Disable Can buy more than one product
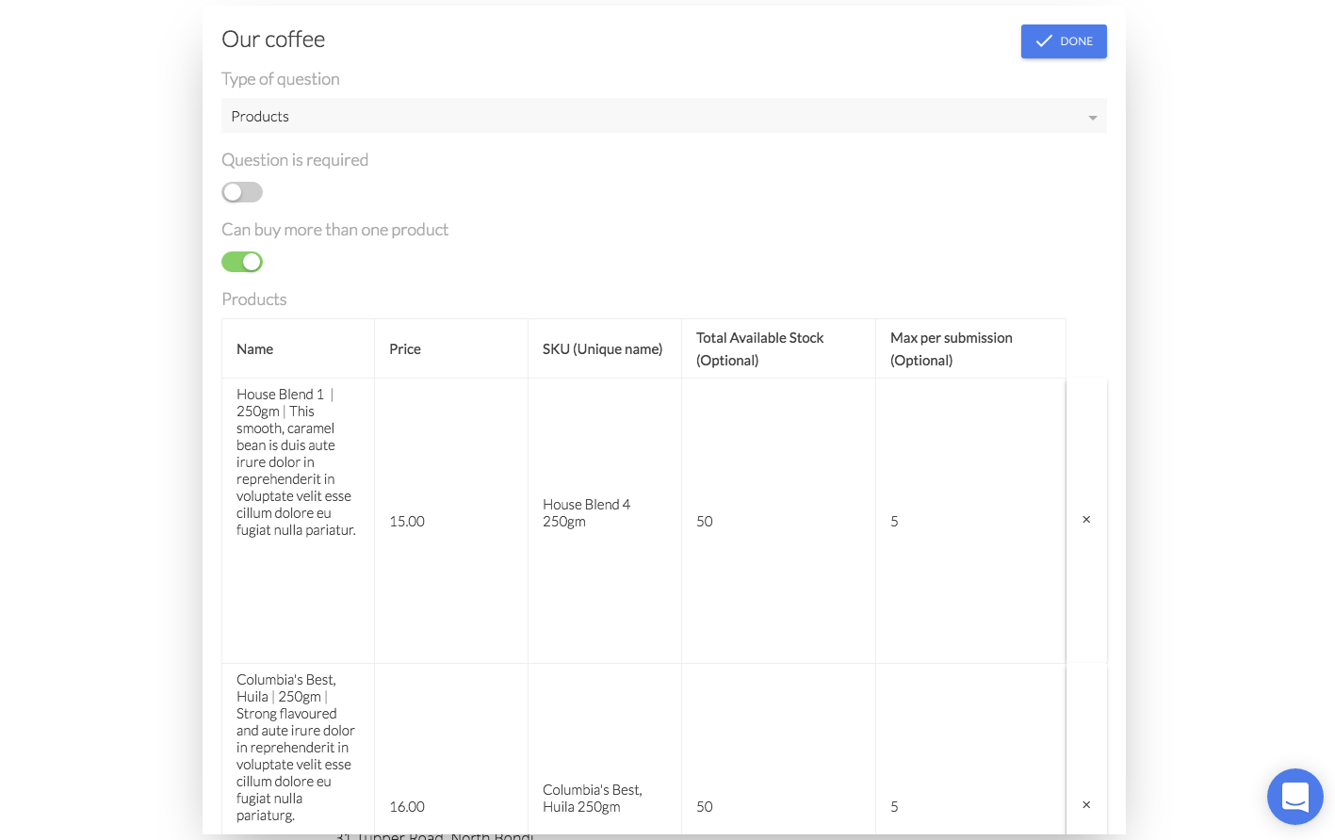The image size is (1335, 840). tap(242, 262)
